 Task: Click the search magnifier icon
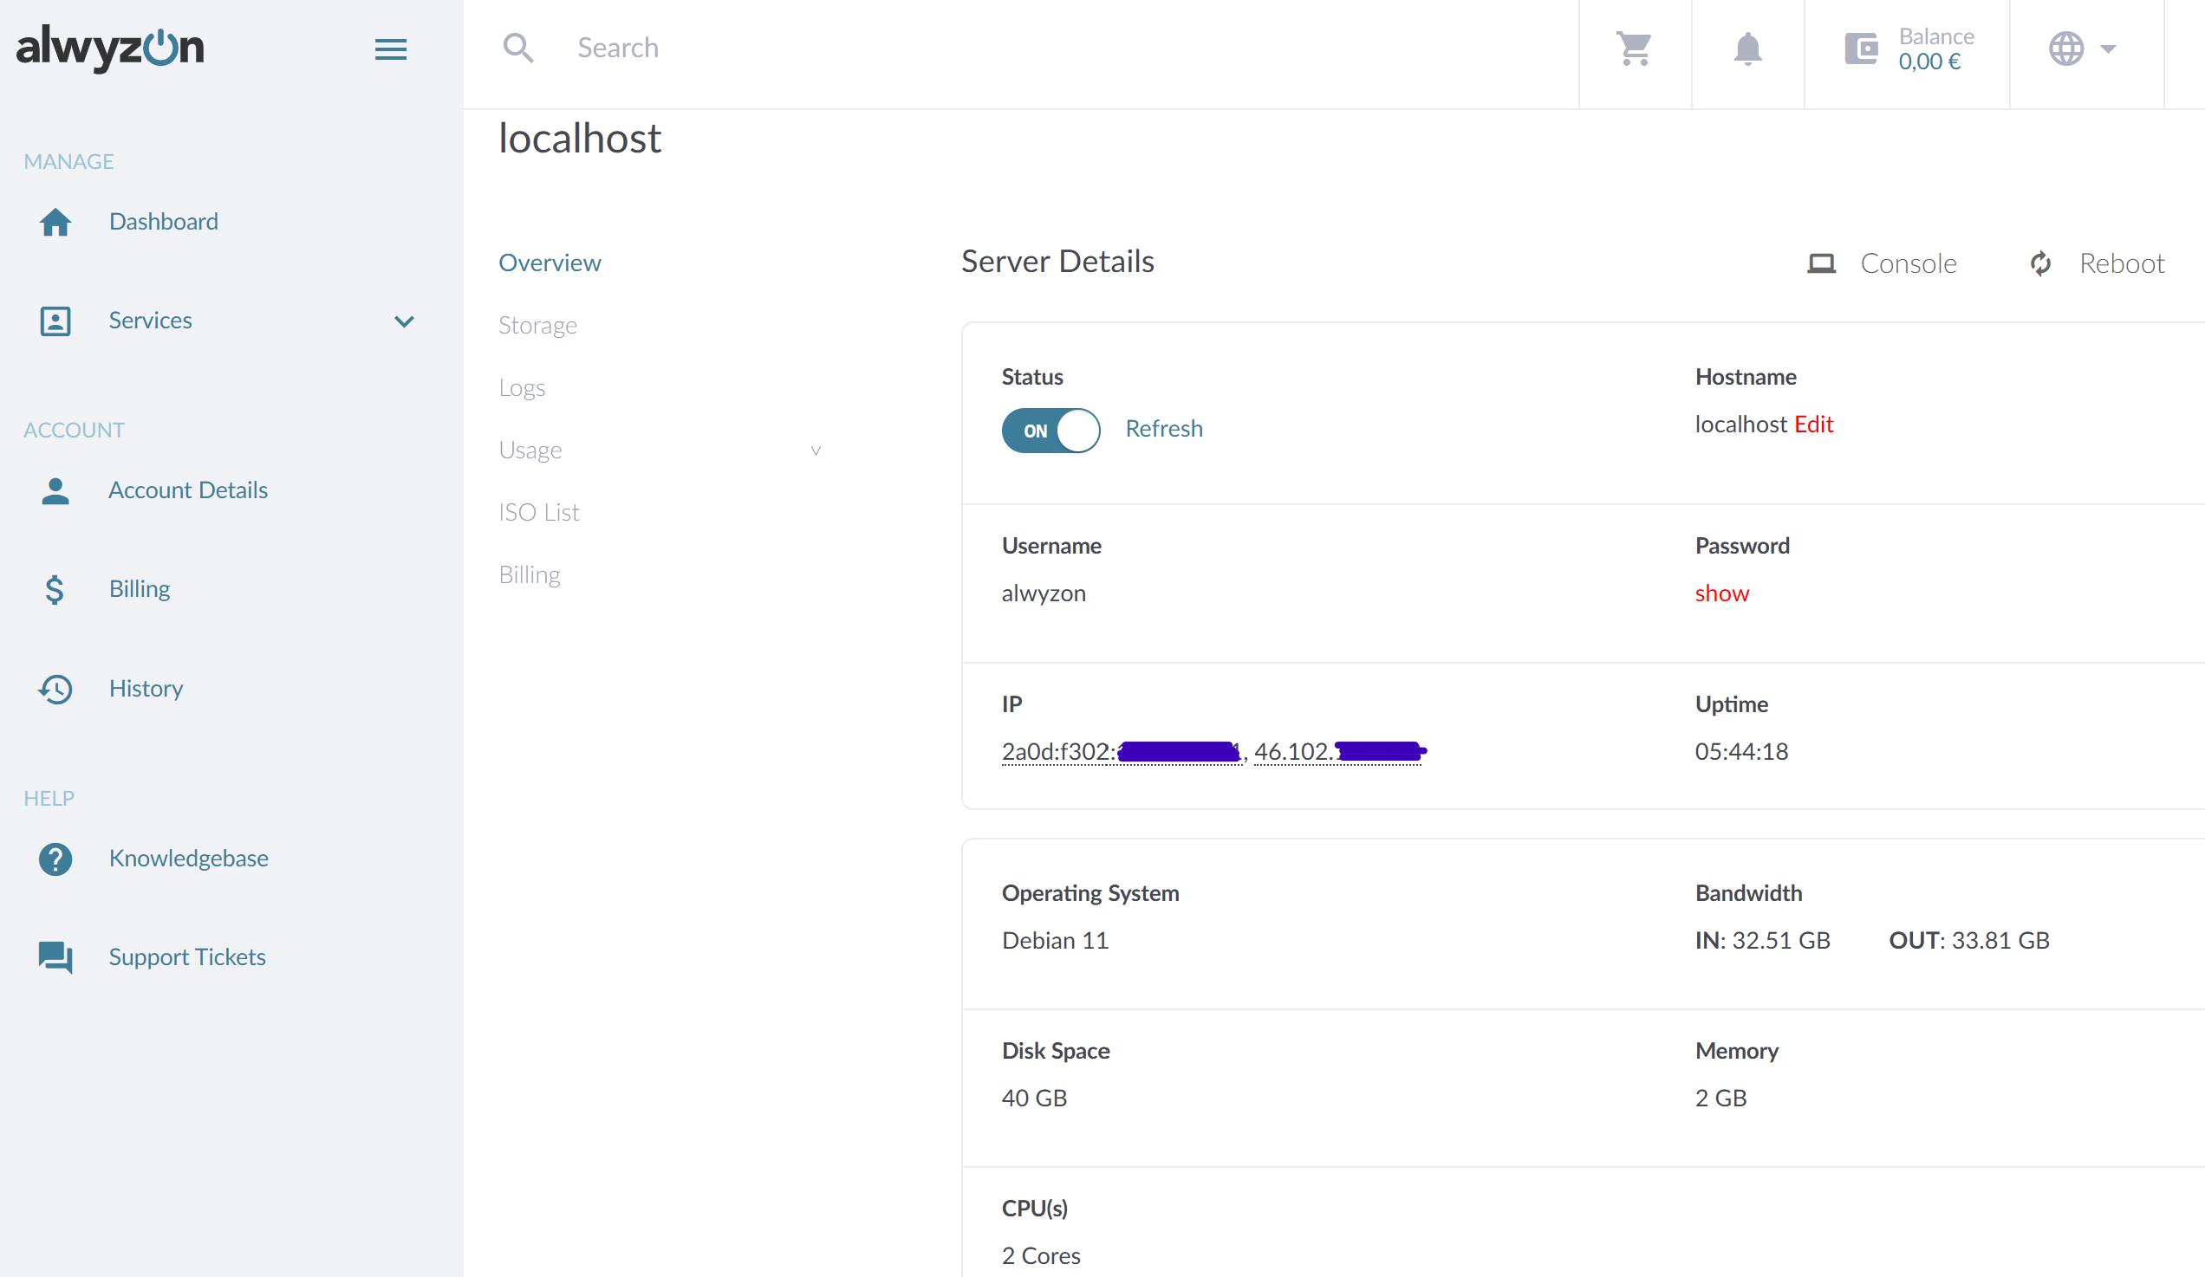click(x=518, y=49)
